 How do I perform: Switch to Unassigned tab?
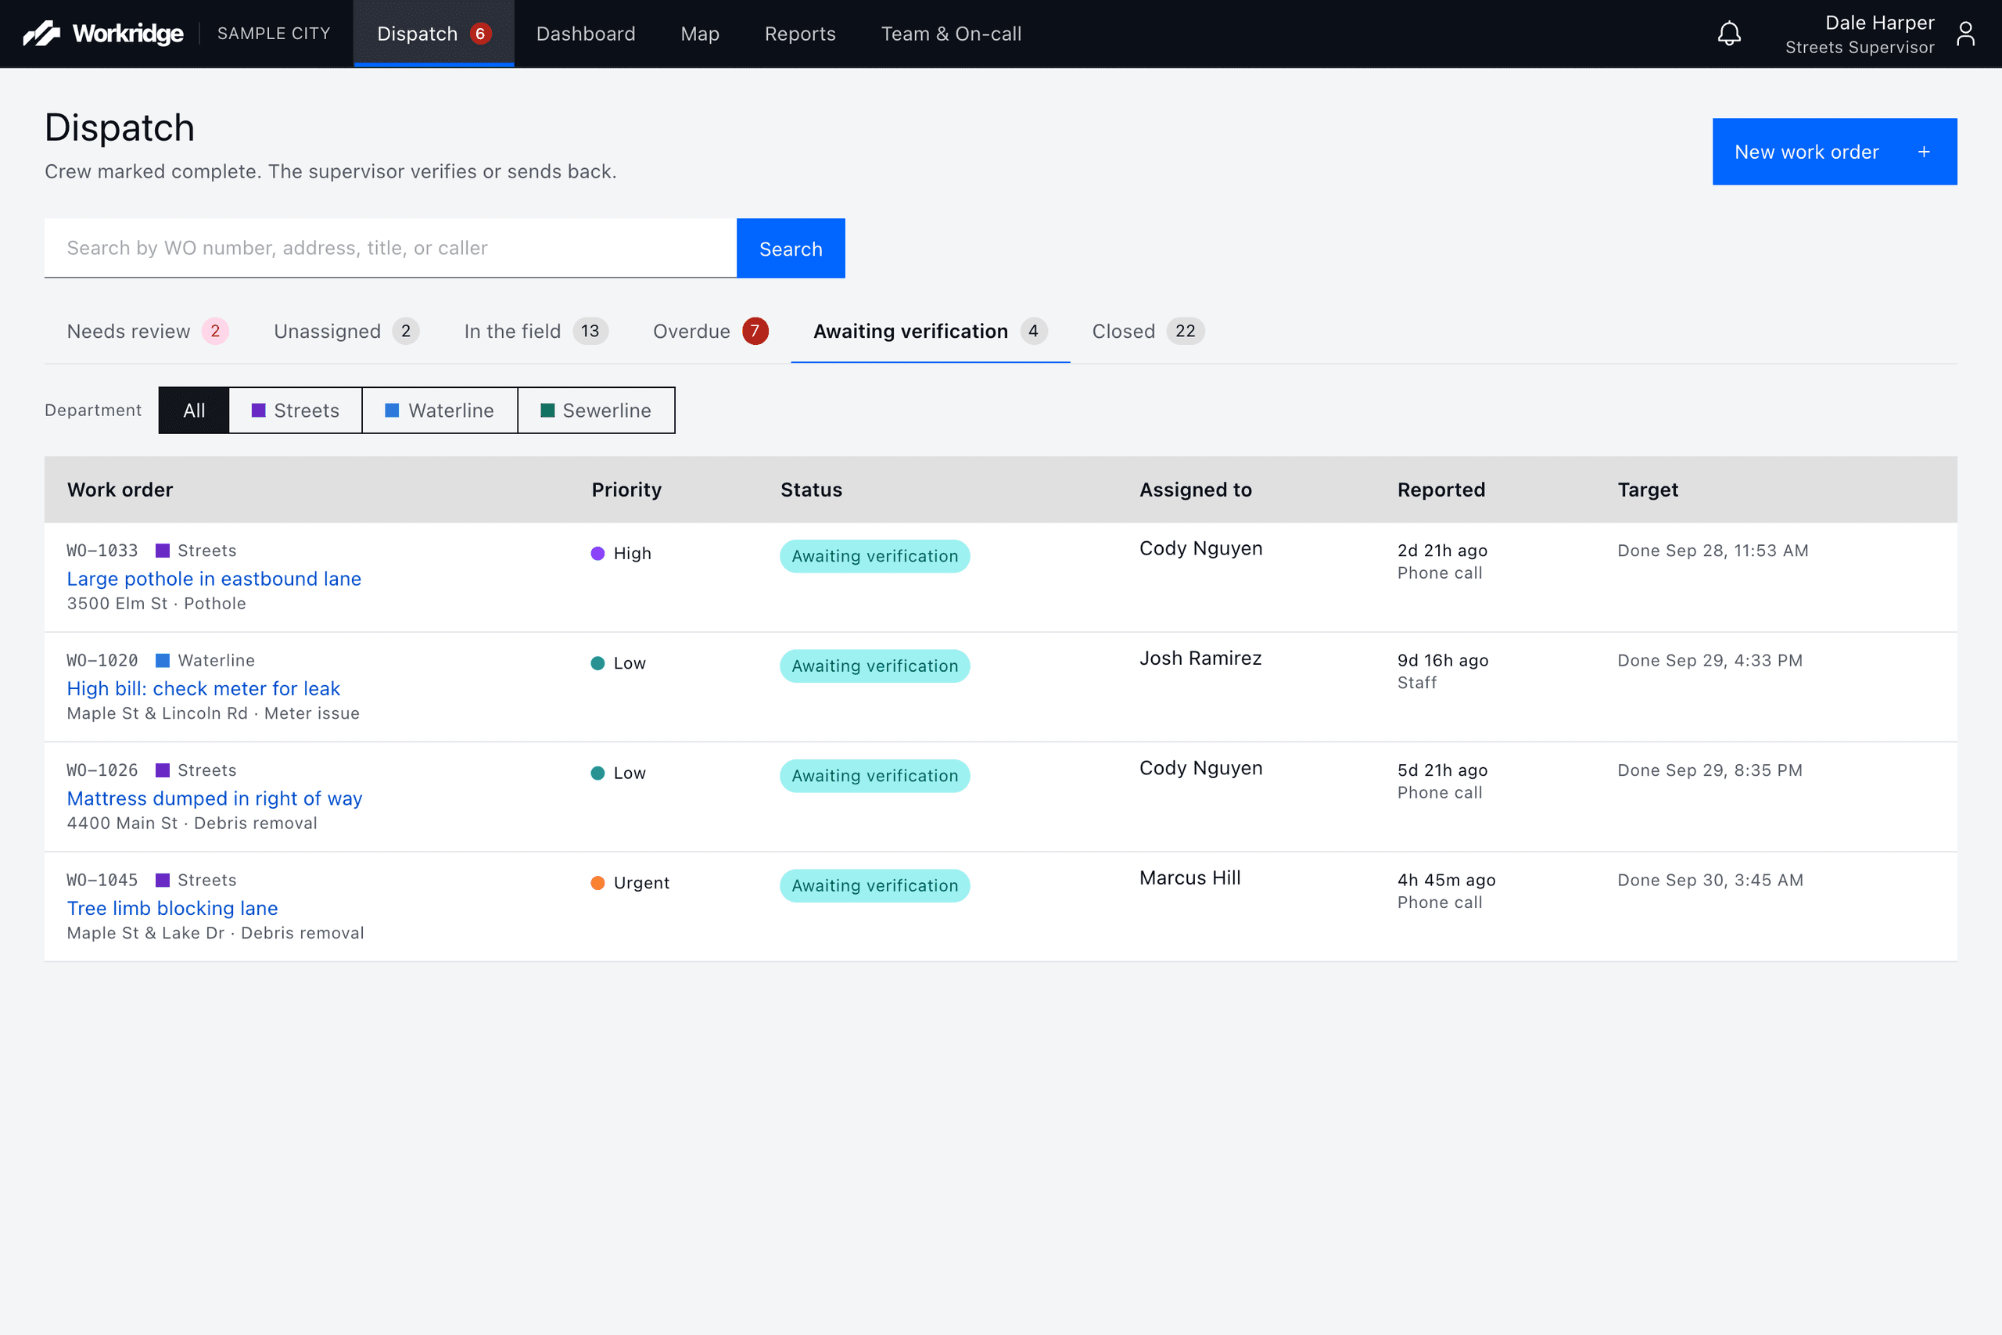(x=346, y=331)
